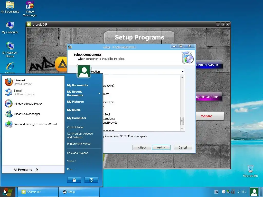263x197 pixels.
Task: Open My Pictures in Start menu
Action: click(x=76, y=102)
